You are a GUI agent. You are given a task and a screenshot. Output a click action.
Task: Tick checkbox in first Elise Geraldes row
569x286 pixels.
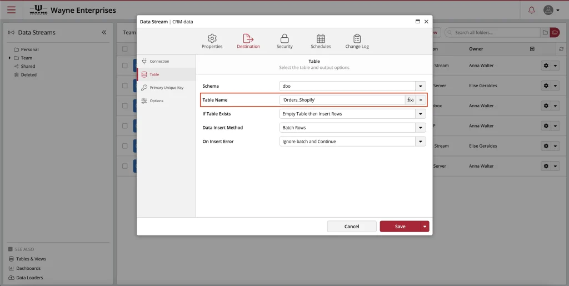(125, 86)
